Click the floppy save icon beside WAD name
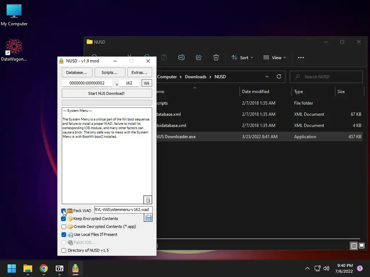 pyautogui.click(x=148, y=218)
